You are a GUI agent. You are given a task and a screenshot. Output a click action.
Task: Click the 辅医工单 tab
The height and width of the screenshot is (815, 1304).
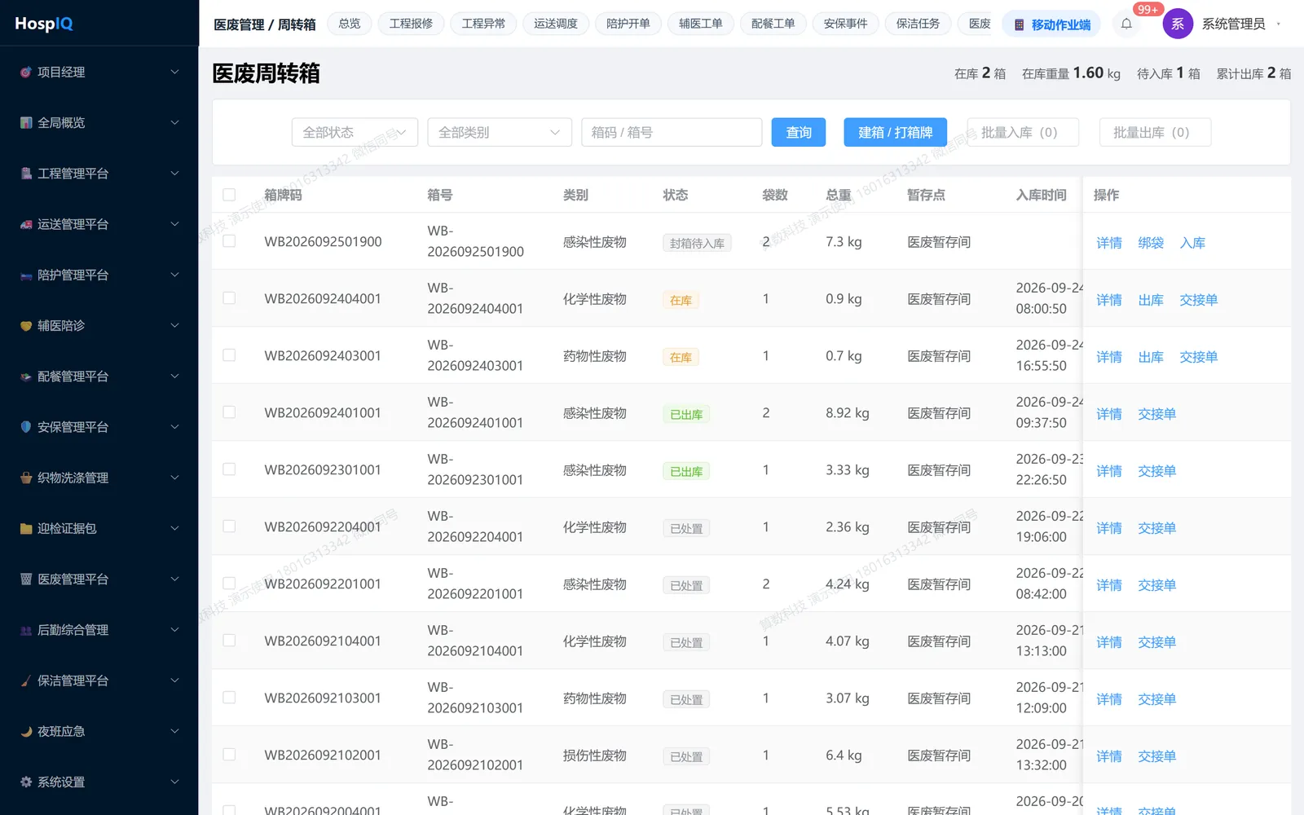(x=701, y=24)
